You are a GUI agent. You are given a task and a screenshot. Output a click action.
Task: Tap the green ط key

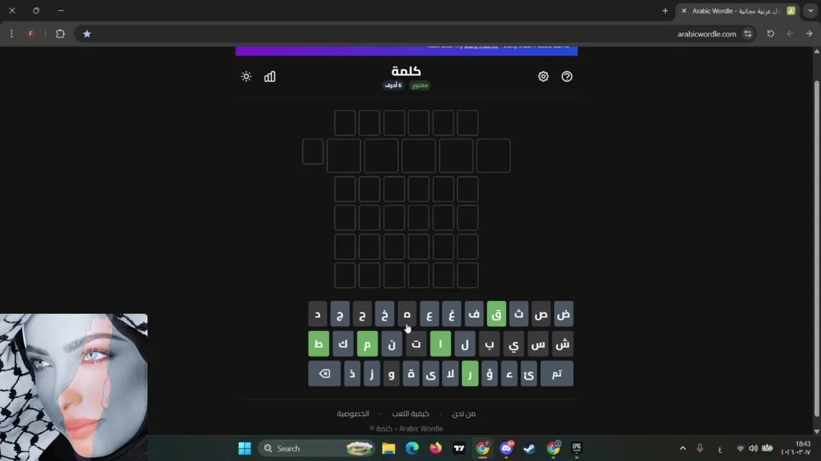(x=319, y=344)
